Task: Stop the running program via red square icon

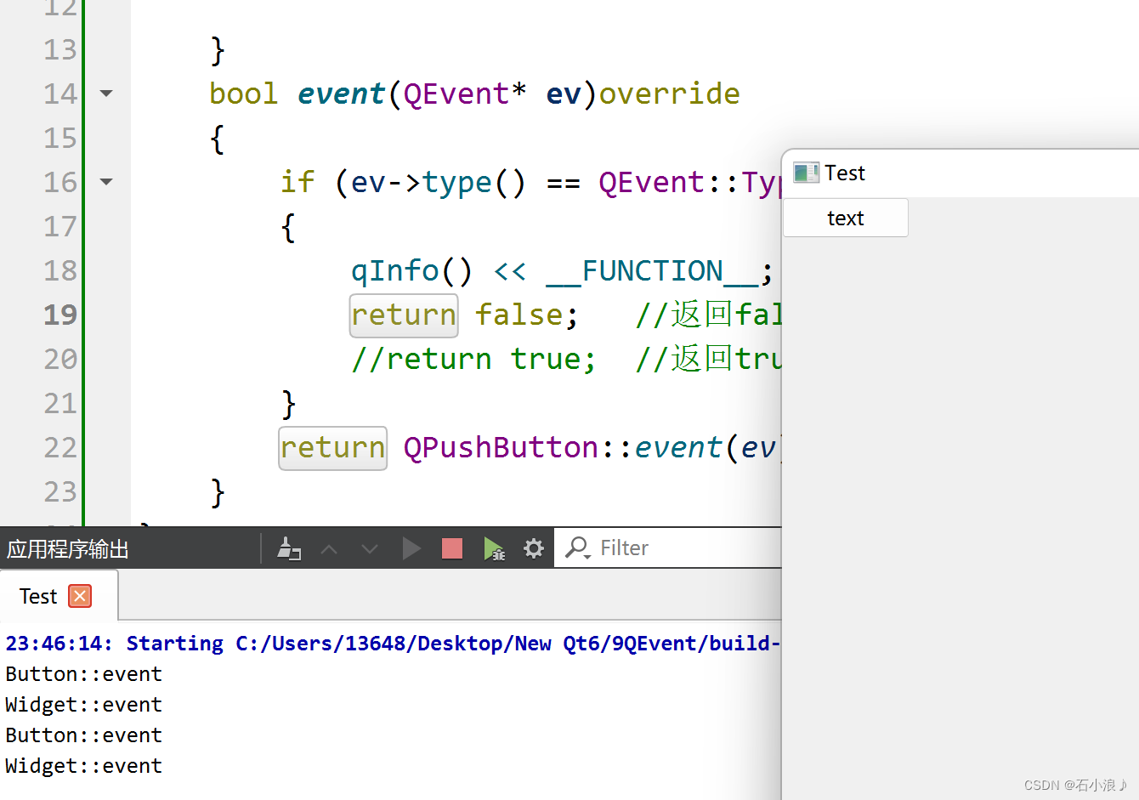Action: pyautogui.click(x=451, y=548)
